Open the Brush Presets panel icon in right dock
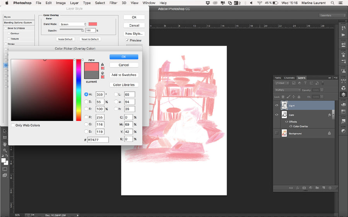Image resolution: width=348 pixels, height=217 pixels. [343, 54]
